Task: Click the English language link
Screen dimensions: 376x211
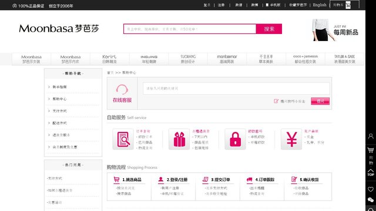Action: (320, 5)
